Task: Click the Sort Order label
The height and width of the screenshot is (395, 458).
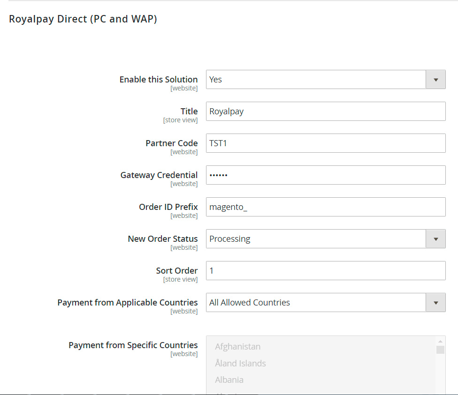Action: [177, 270]
